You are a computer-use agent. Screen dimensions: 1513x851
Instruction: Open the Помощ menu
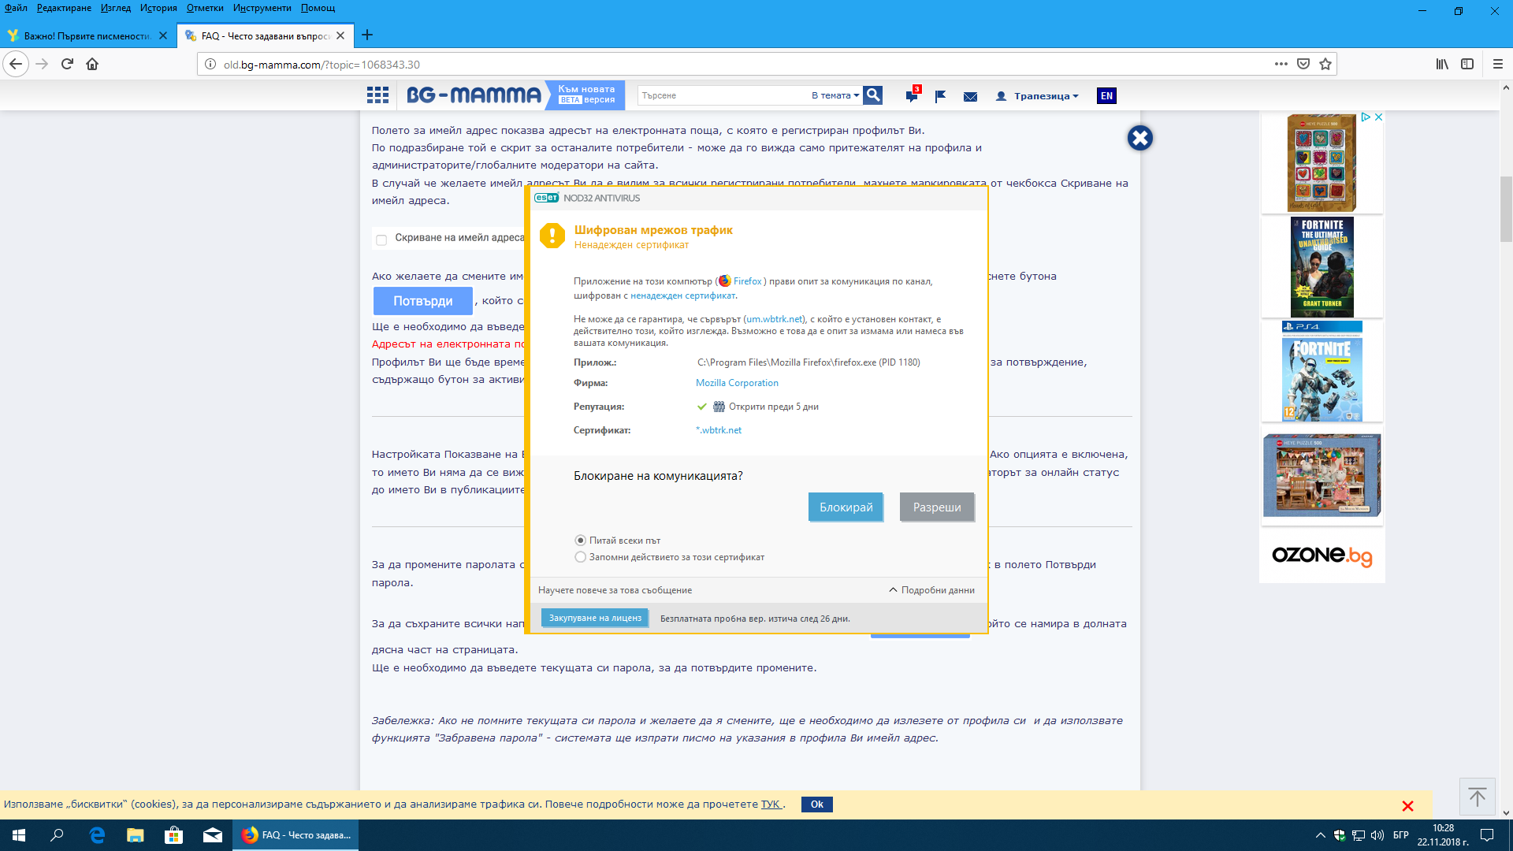click(318, 8)
